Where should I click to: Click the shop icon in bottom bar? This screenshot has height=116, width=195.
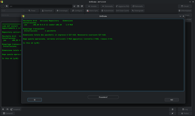pos(7,109)
